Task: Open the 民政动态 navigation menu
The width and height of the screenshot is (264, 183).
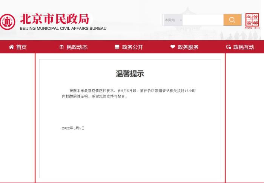Action: [77, 47]
